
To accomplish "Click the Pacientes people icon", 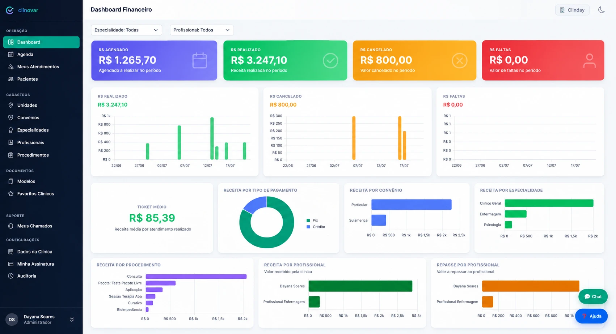I will click(x=11, y=79).
